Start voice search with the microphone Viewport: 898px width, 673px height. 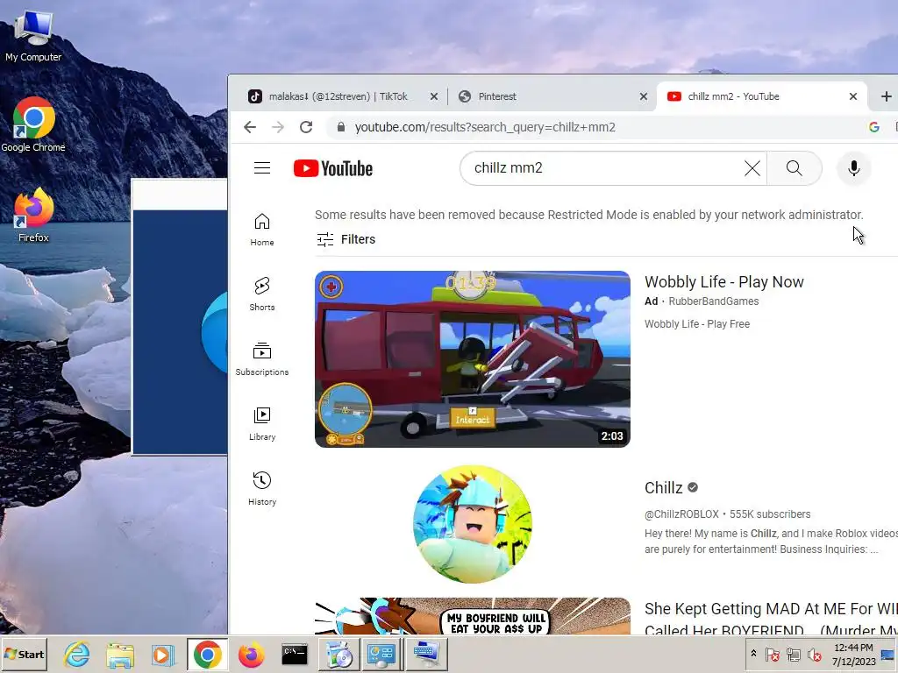(853, 168)
